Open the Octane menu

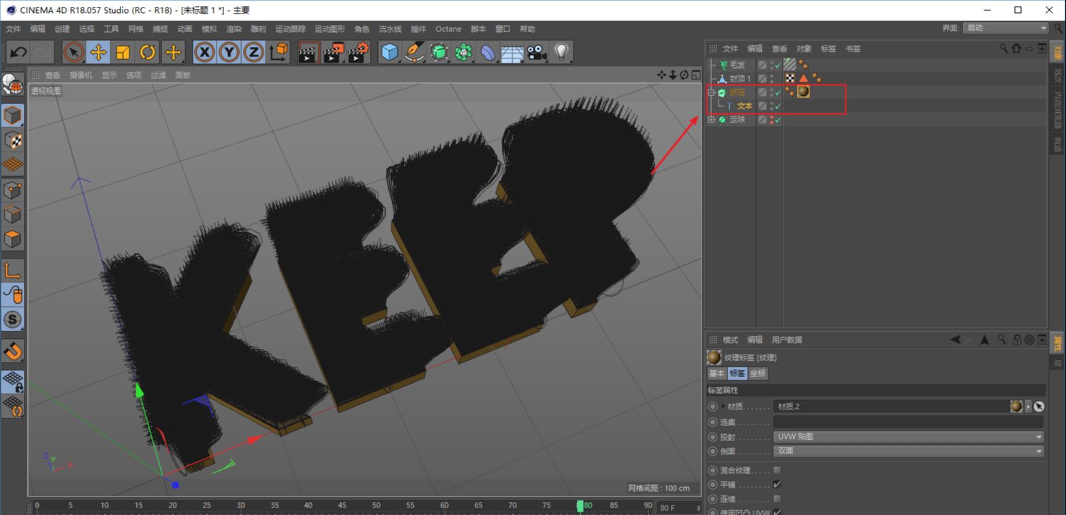[448, 29]
